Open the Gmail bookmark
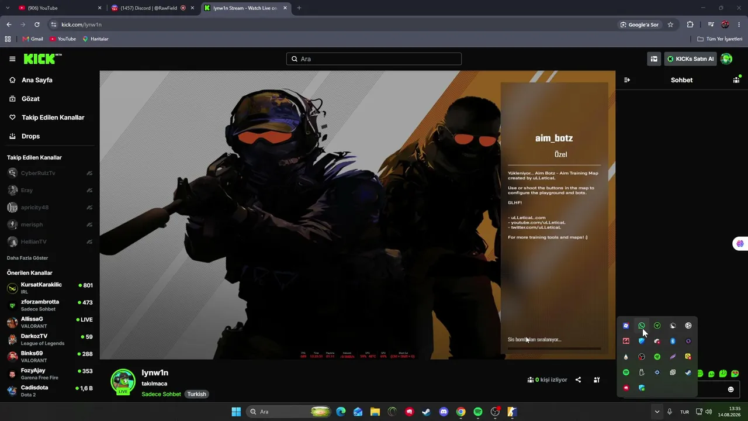Image resolution: width=748 pixels, height=421 pixels. [x=33, y=39]
